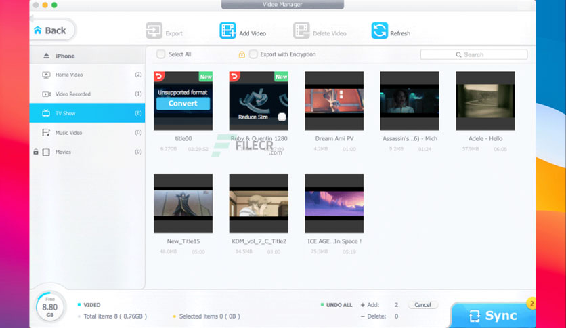Screen dimensions: 566x328
Task: Click the title00 file name
Action: click(183, 138)
